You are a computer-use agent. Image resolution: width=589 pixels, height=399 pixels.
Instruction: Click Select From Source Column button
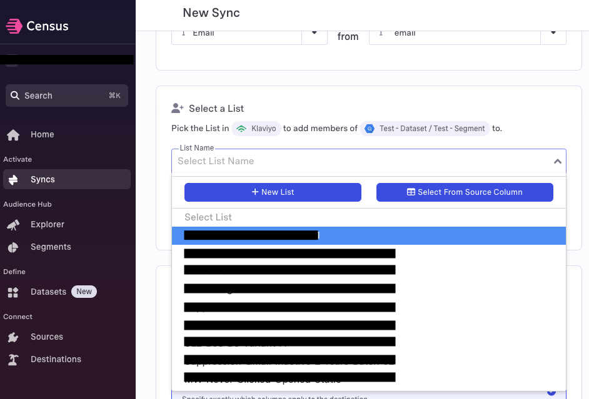click(x=465, y=192)
